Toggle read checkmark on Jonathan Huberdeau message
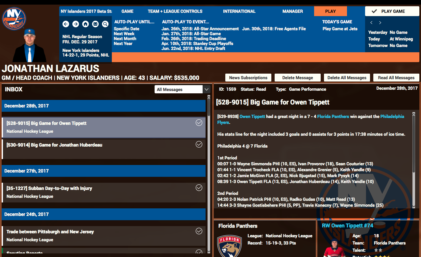This screenshot has width=421, height=257. pos(199,144)
